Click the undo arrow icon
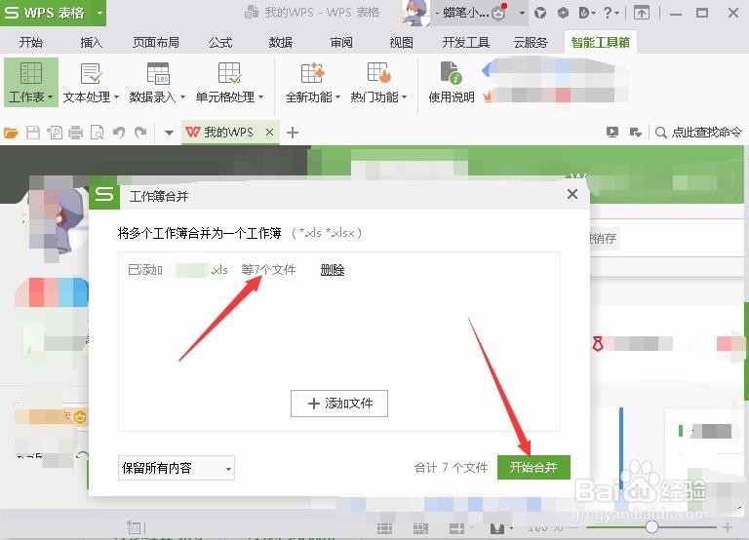Screen dimensions: 749x540 point(118,133)
